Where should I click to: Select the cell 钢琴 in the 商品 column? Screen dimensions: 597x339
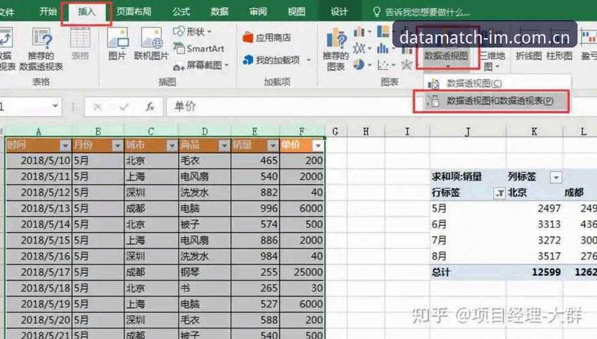[x=205, y=273]
